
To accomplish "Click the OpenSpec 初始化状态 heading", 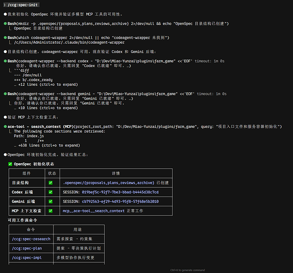I will click(x=34, y=164).
